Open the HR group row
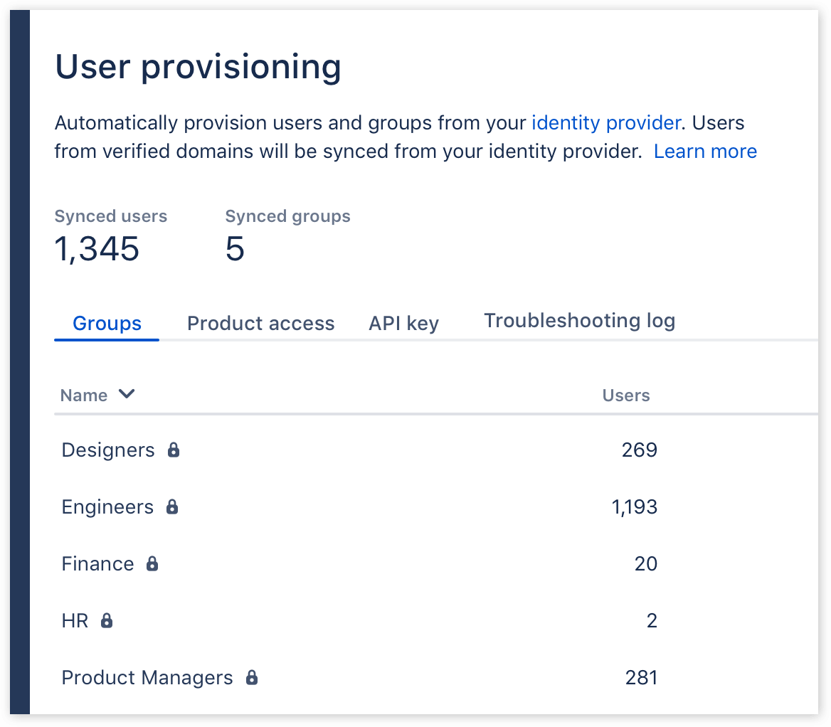Viewport: 831px width, 727px height. [x=436, y=620]
